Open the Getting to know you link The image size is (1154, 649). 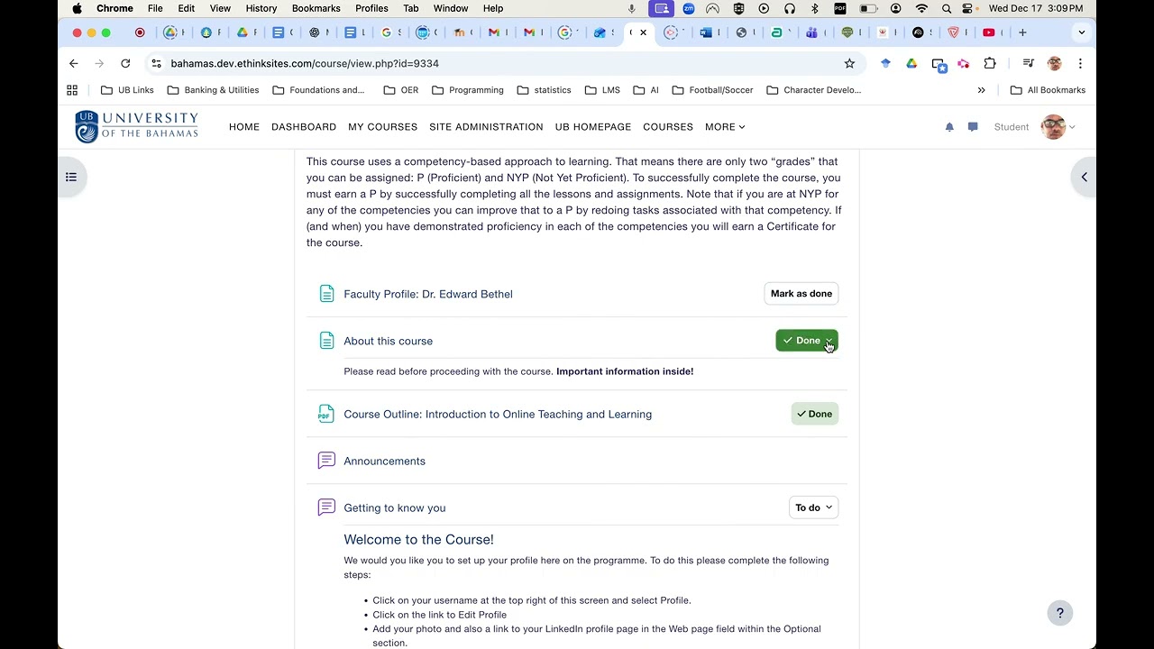(395, 507)
